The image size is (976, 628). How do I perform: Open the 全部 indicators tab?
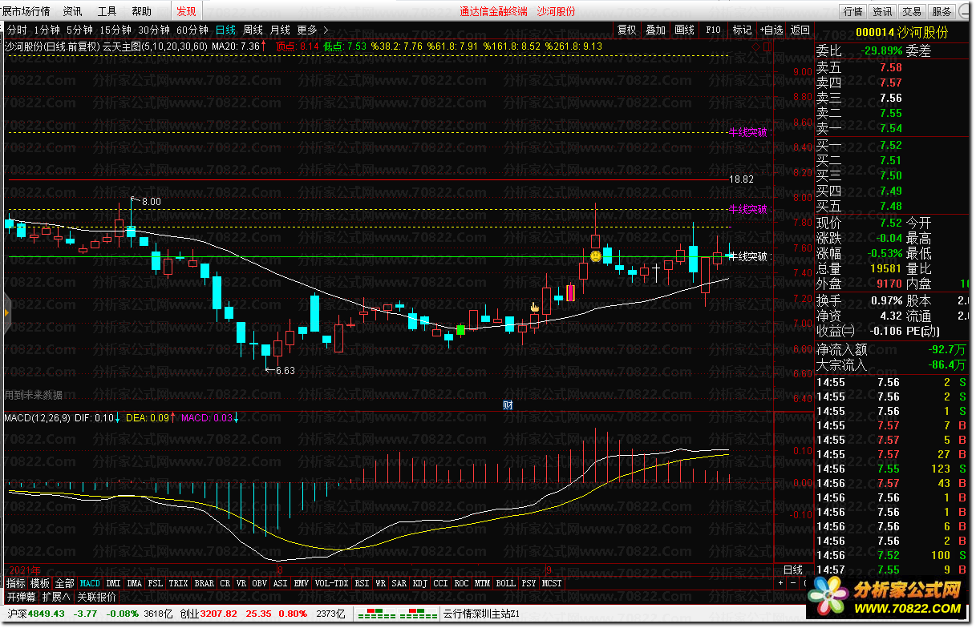tap(65, 583)
